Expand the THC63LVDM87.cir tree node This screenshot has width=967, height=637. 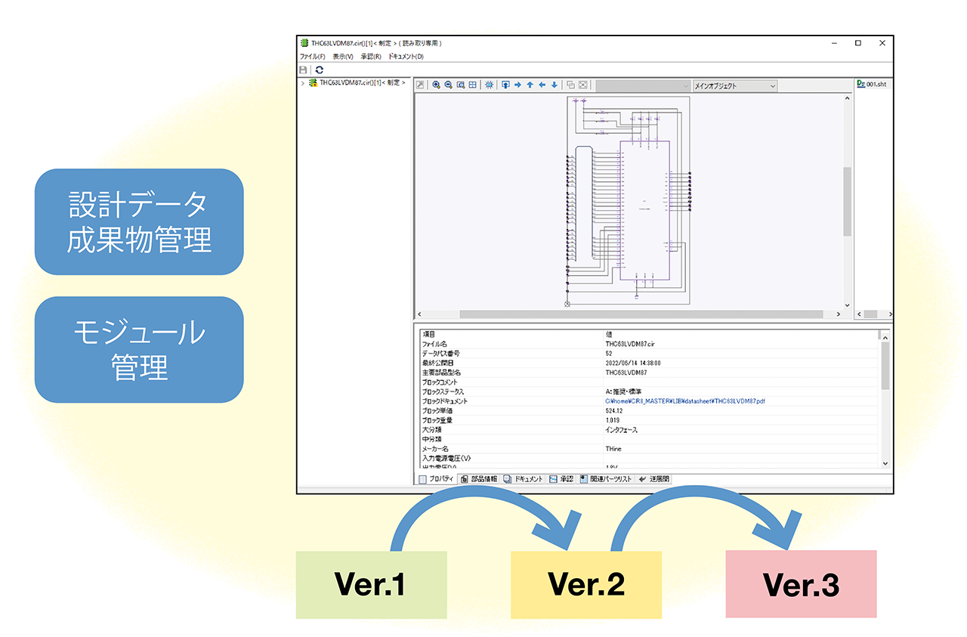(x=303, y=83)
